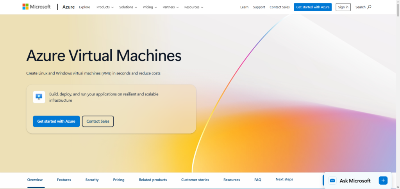
Task: Open the Related products tab
Action: (x=153, y=180)
